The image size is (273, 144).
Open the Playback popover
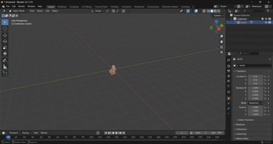pyautogui.click(x=15, y=133)
